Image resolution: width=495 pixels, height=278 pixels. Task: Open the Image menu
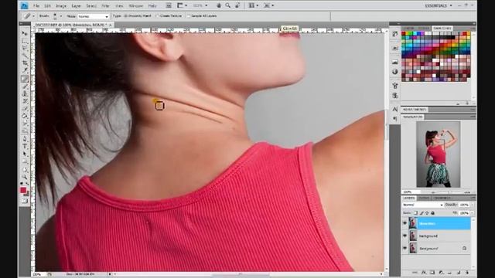click(61, 5)
